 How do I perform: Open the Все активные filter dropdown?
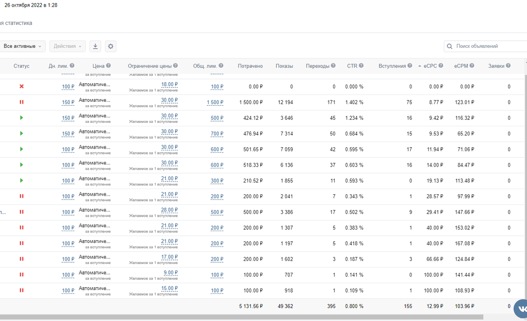23,46
